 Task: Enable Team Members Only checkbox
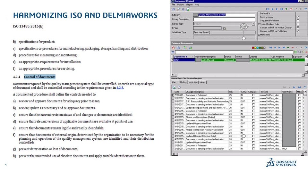point(298,24)
